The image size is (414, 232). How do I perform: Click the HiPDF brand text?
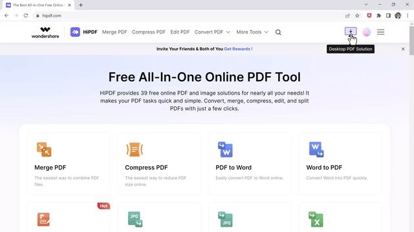tap(90, 32)
